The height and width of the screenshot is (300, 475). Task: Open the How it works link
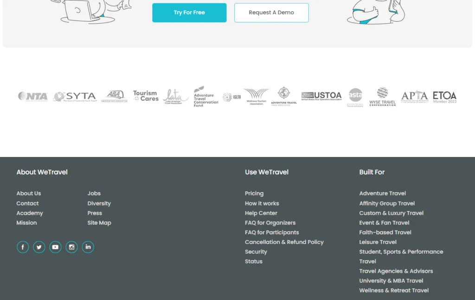coord(262,204)
